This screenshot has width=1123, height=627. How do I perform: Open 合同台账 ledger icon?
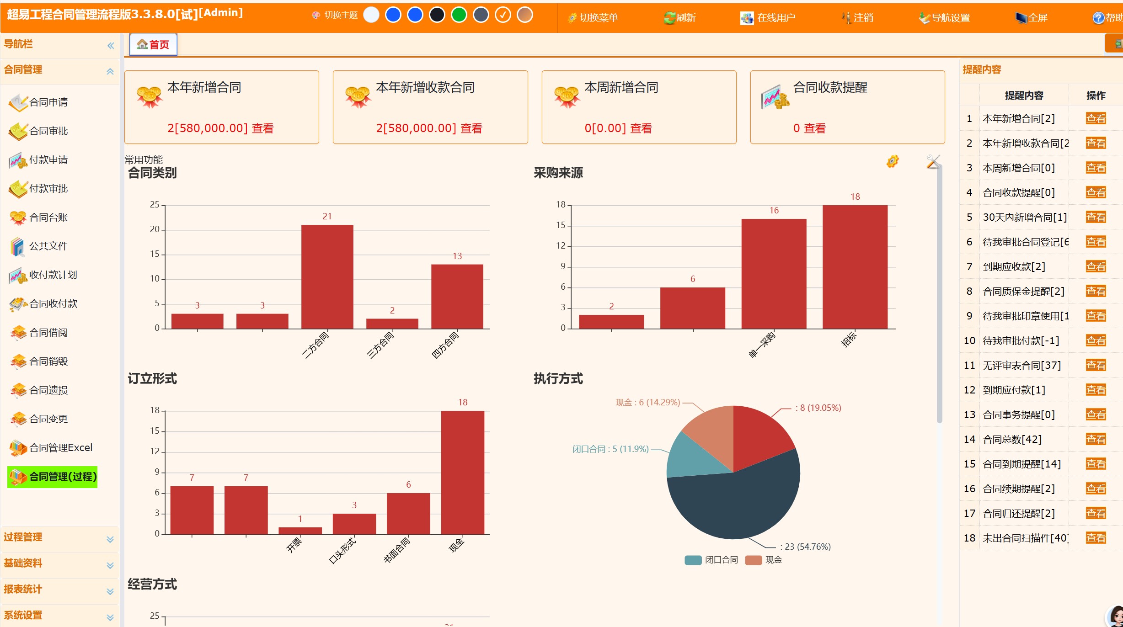point(18,218)
